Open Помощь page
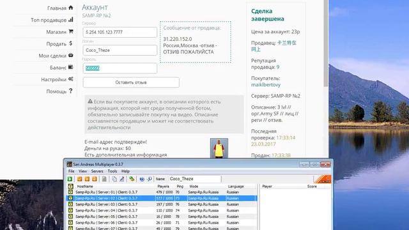The width and height of the screenshot is (409, 230). 56,91
